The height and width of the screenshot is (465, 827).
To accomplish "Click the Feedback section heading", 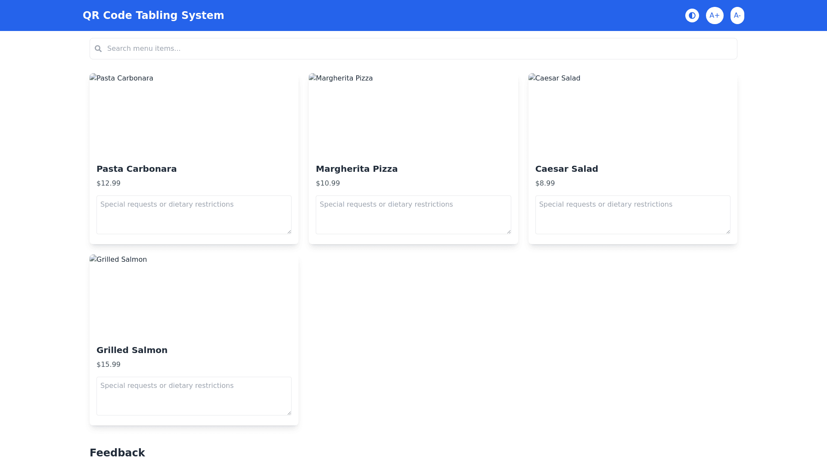I will click(x=117, y=453).
